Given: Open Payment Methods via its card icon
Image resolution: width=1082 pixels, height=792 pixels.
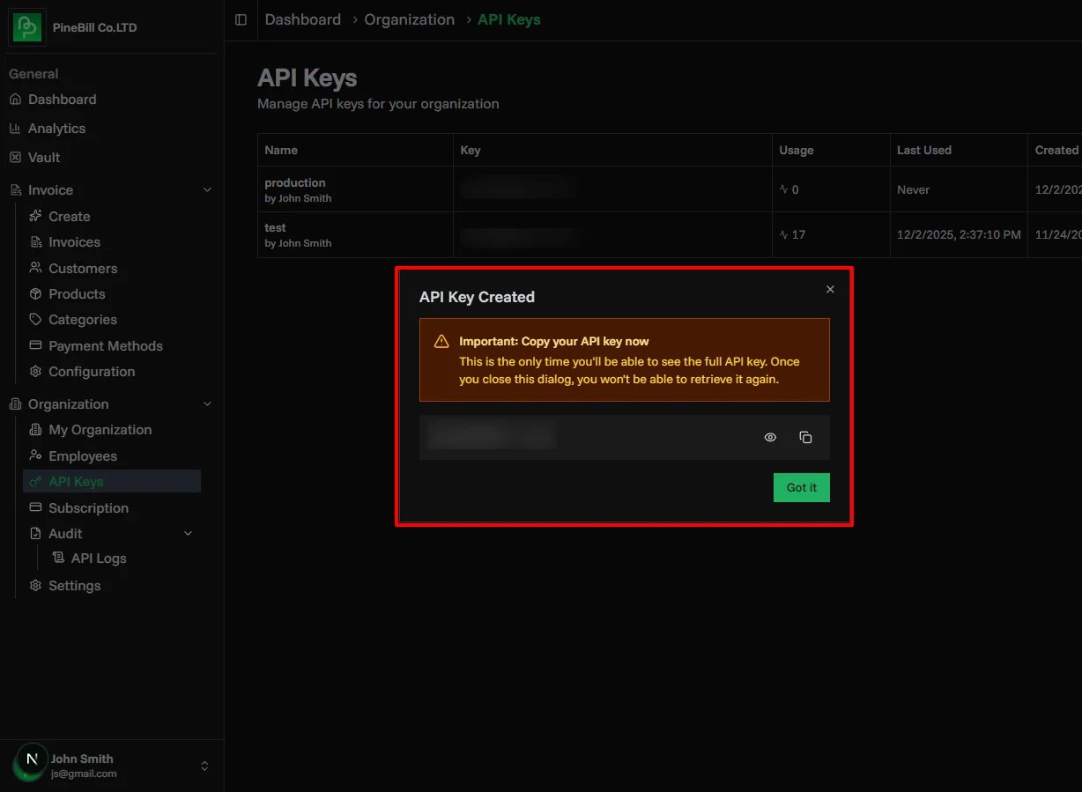Looking at the screenshot, I should [35, 345].
